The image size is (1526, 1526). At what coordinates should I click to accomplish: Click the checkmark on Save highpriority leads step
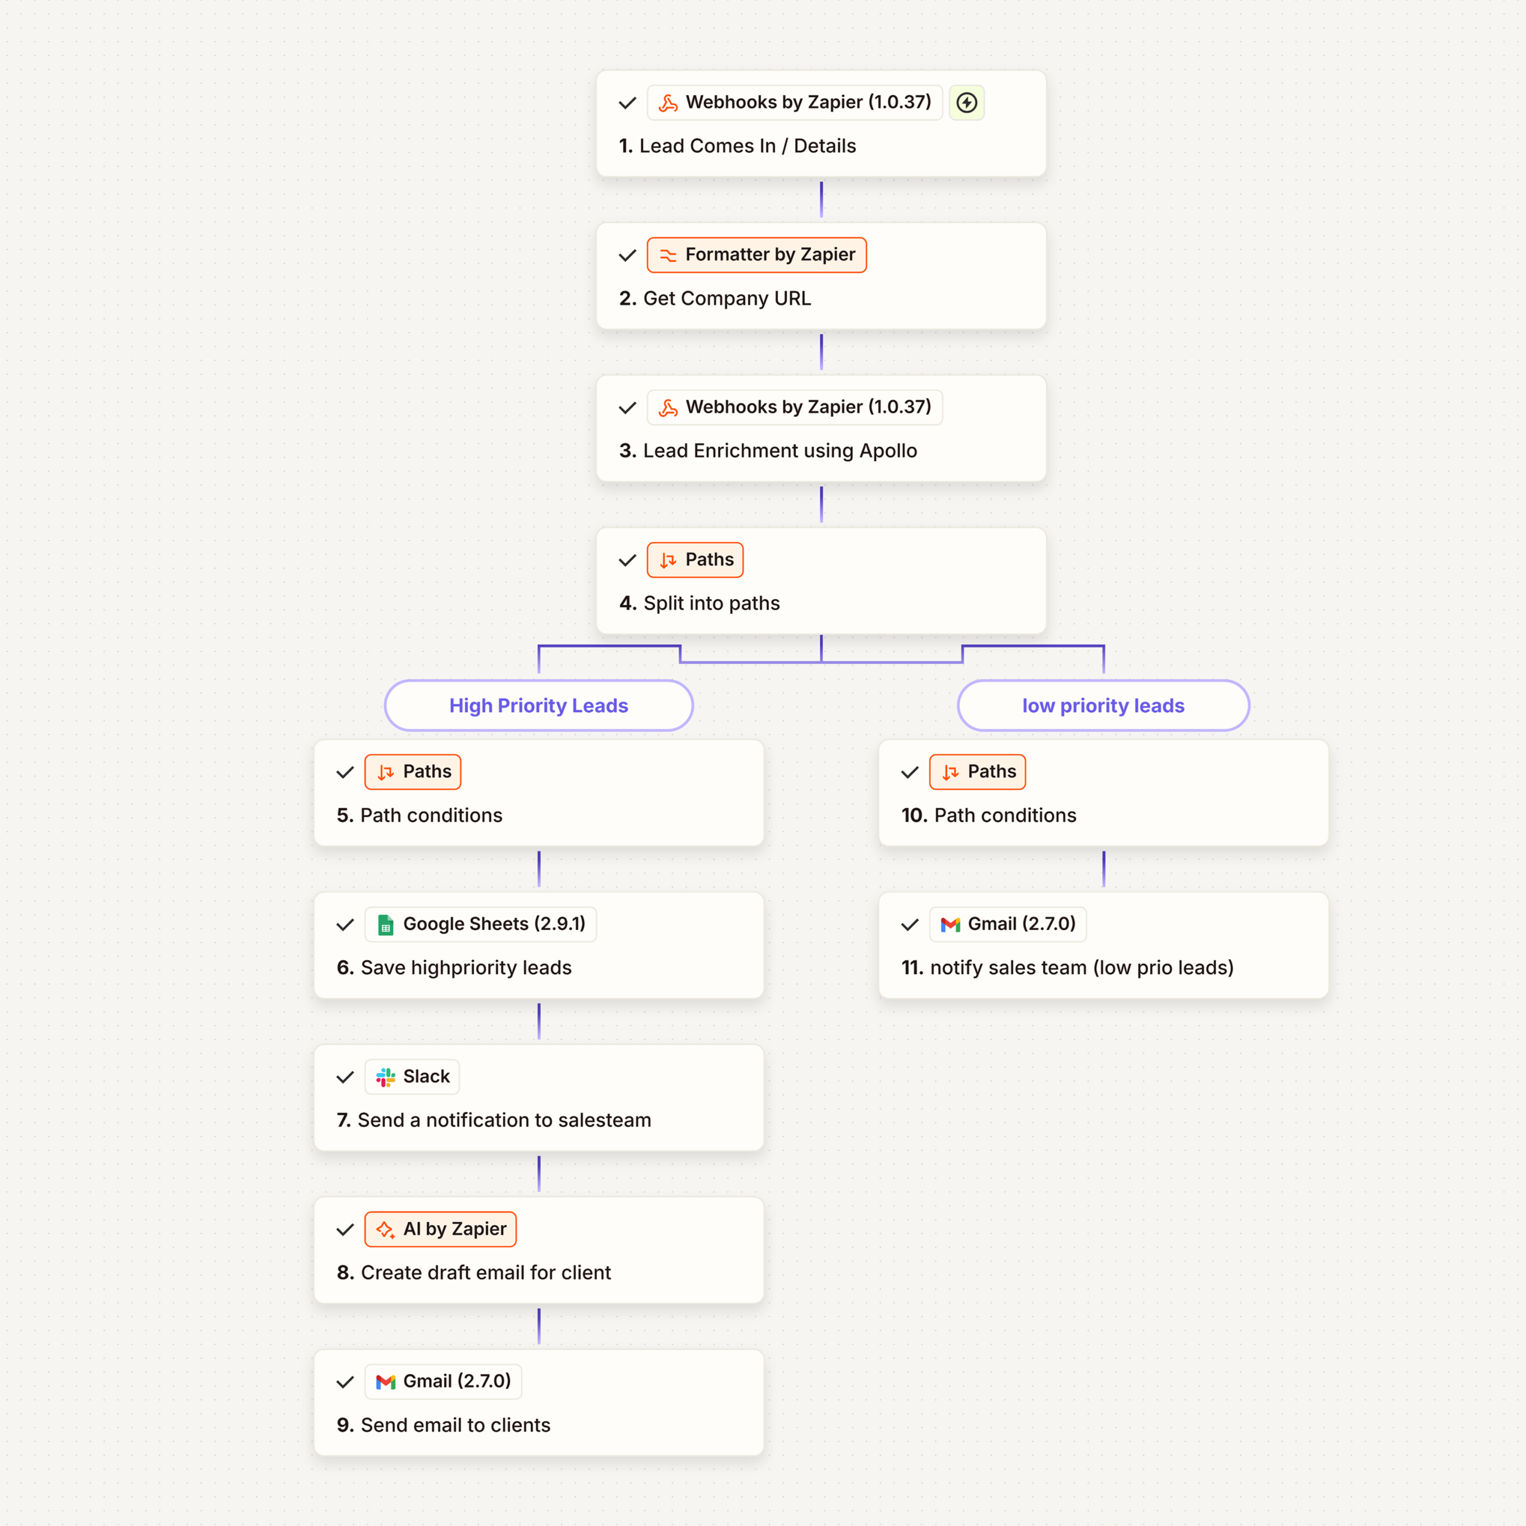coord(345,924)
